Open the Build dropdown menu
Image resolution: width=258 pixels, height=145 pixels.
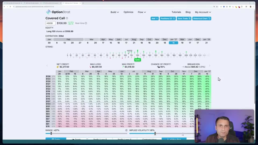(x=115, y=12)
